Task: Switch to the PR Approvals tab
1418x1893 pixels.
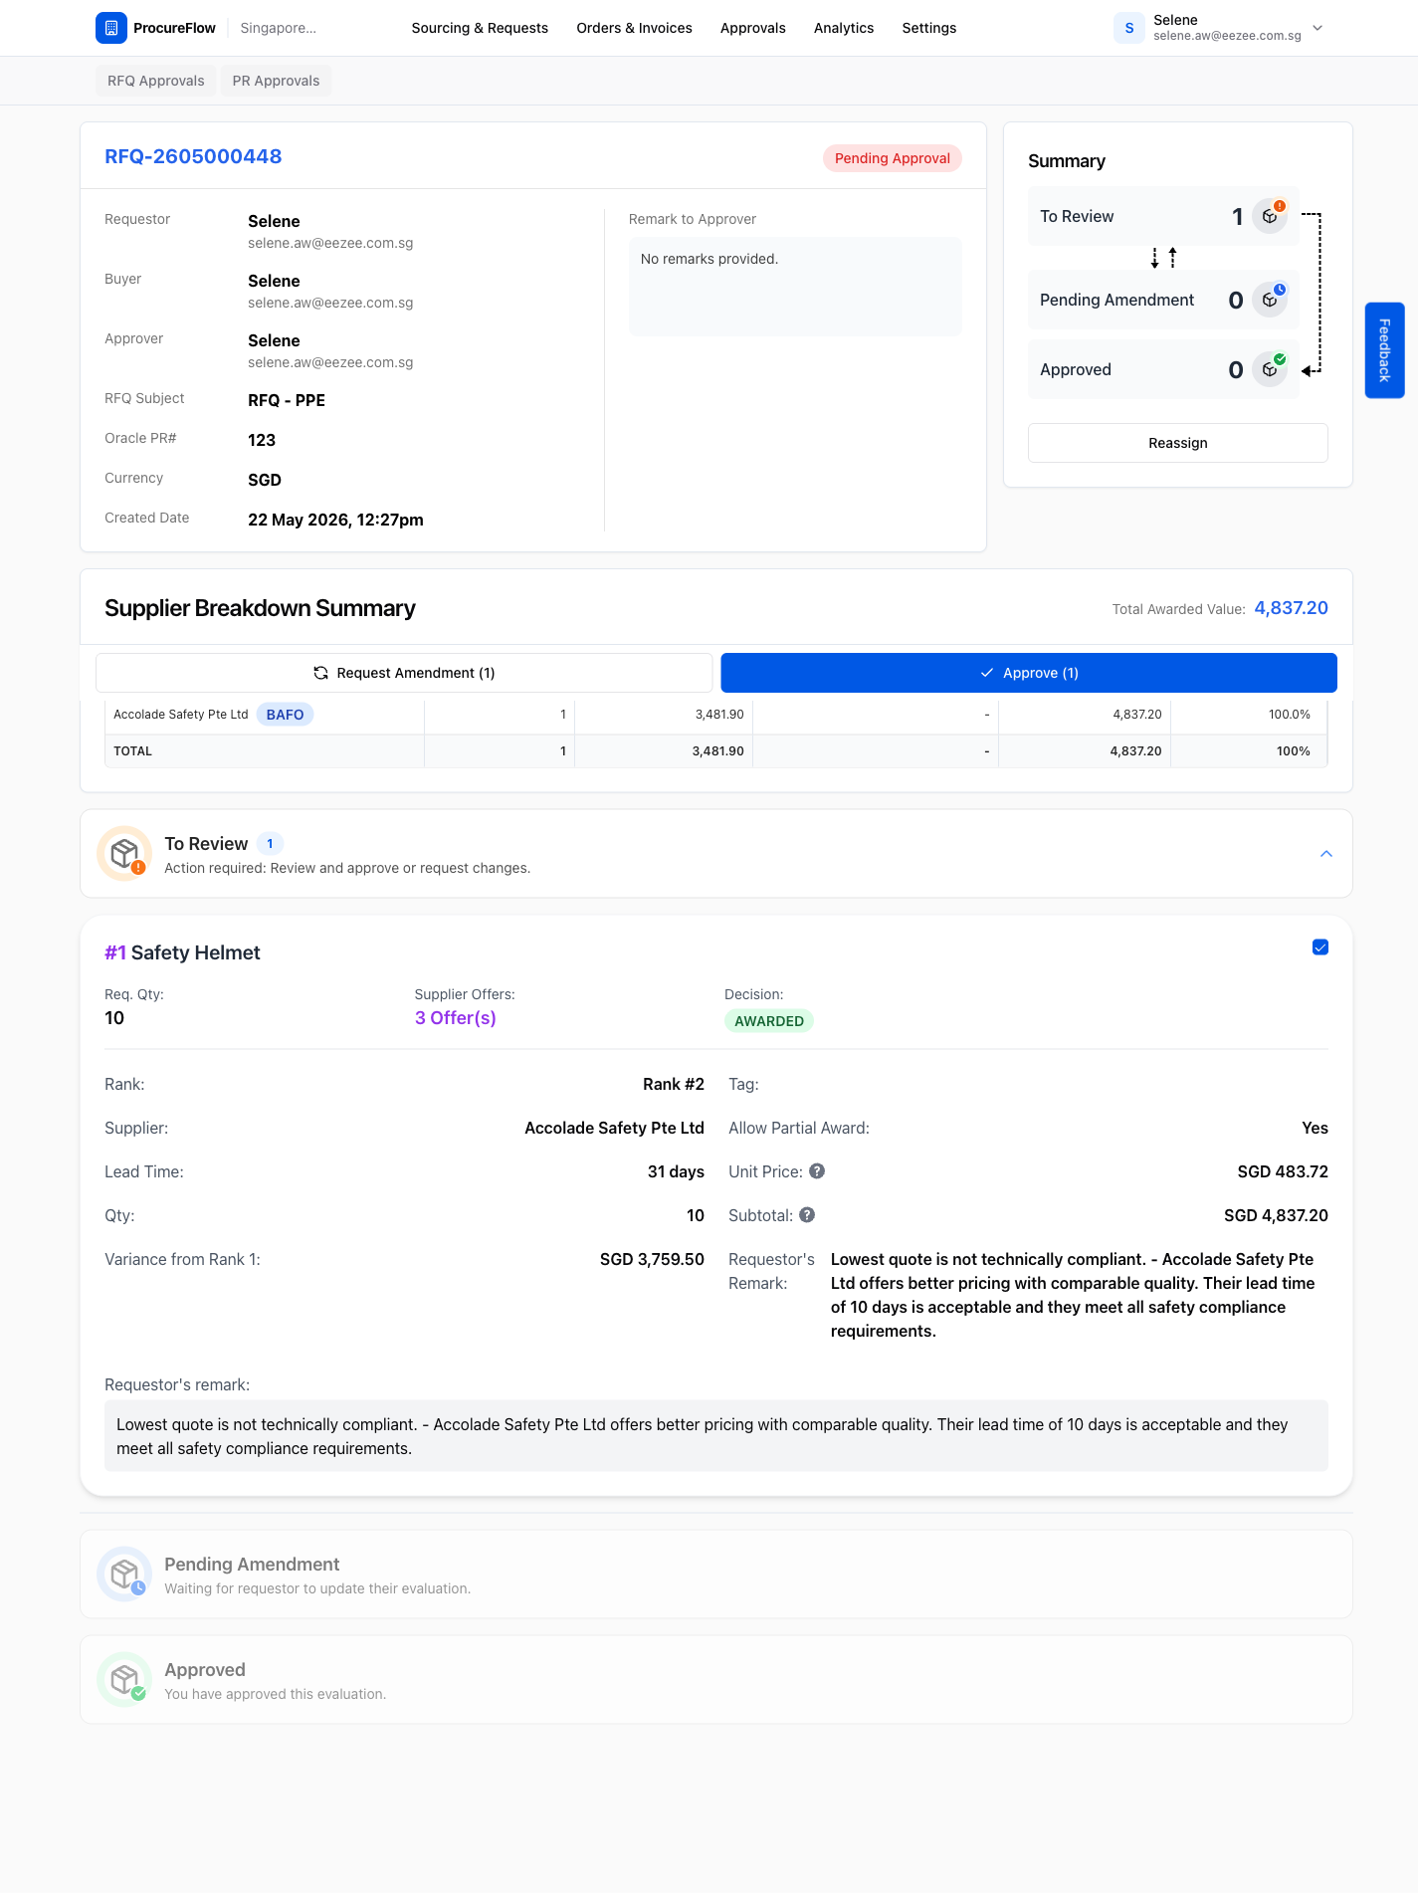Action: coord(276,81)
